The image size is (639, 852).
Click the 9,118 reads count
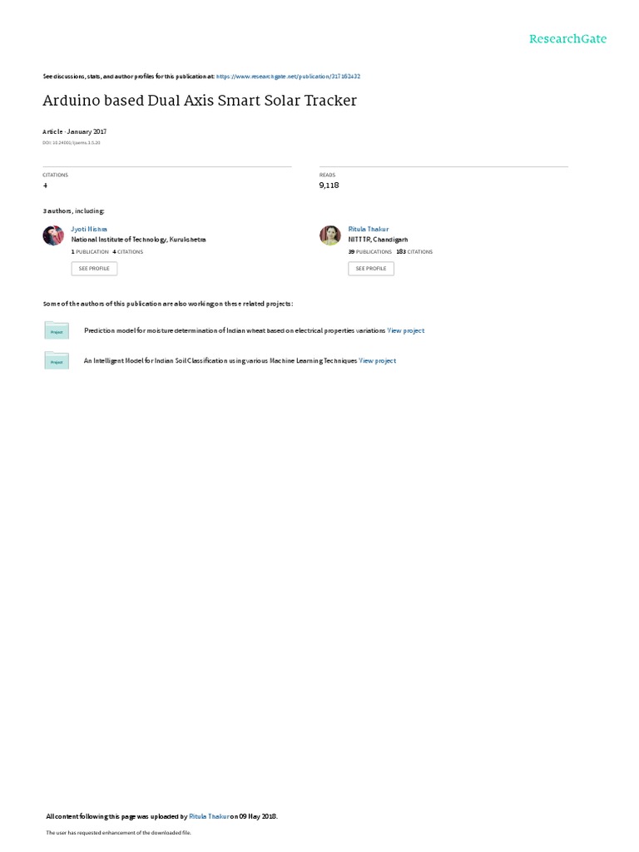coord(329,186)
